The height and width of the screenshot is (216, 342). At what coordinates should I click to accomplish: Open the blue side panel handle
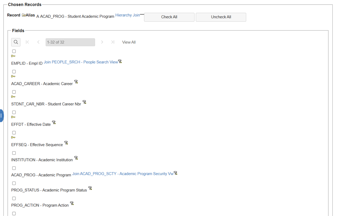pyautogui.click(x=1, y=116)
